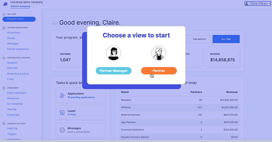The height and width of the screenshot is (142, 272).
Task: Open Program home in the sidebar
Action: (x=19, y=19)
